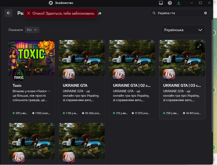Open the Українська language dropdown
The height and width of the screenshot is (165, 217).
point(183,30)
